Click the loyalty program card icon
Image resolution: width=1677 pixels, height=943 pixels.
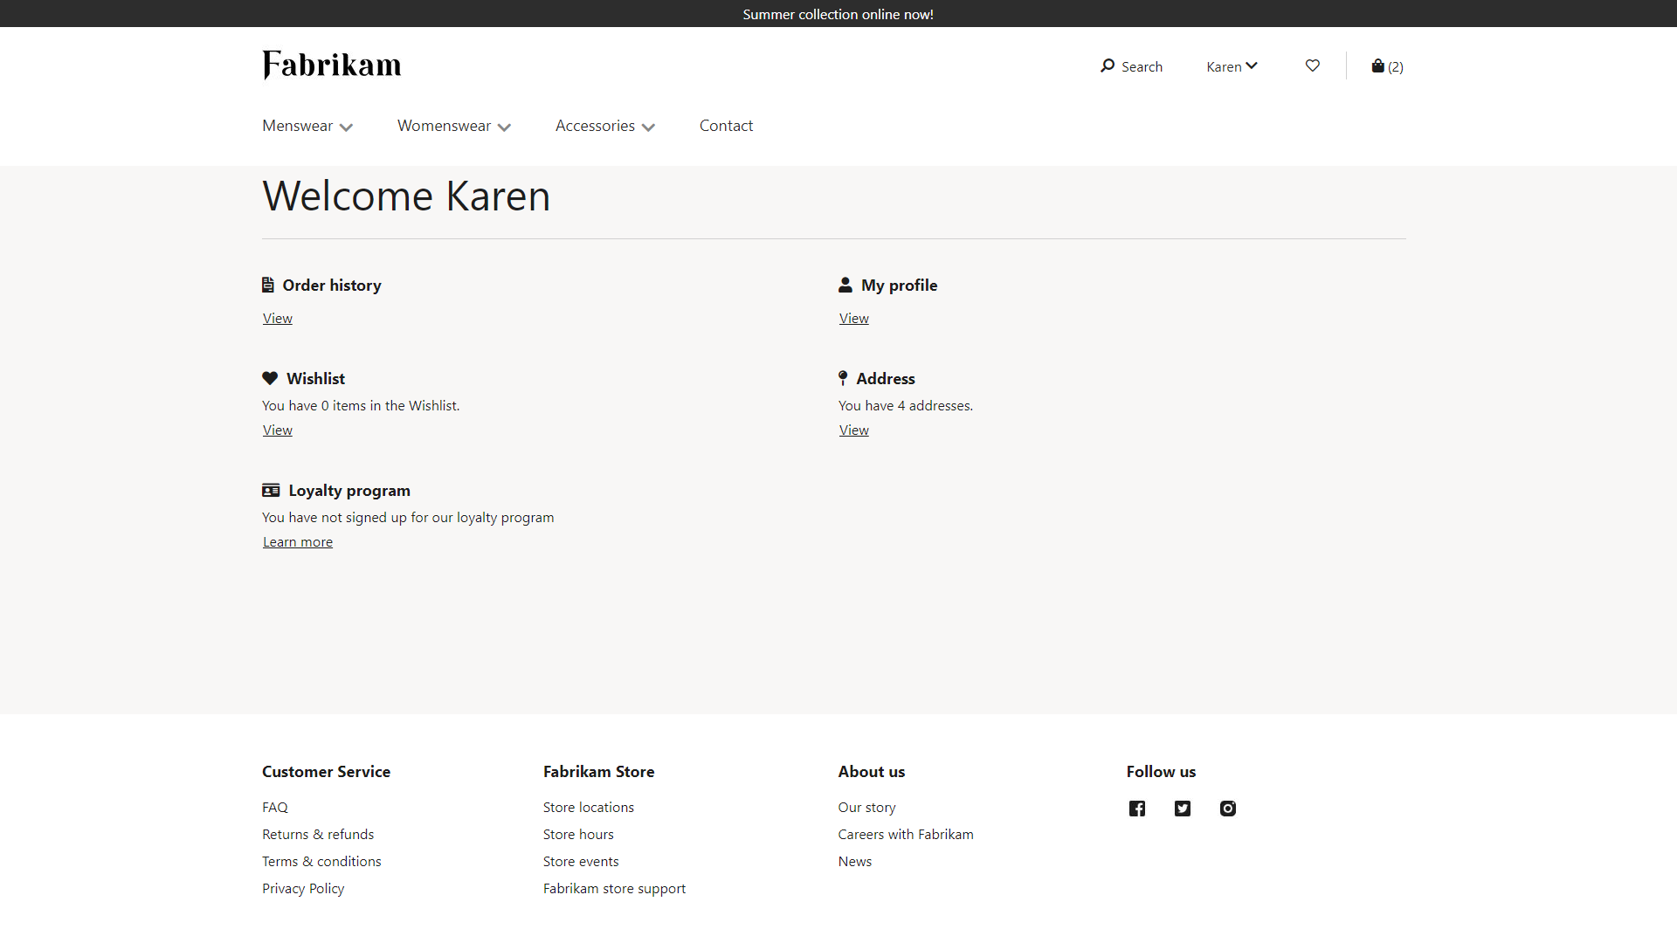(270, 489)
